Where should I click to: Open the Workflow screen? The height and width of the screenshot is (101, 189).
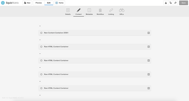100,12
